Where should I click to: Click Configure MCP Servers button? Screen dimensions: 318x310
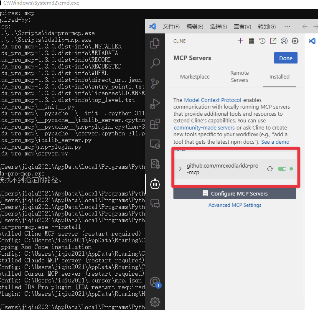[x=235, y=193]
